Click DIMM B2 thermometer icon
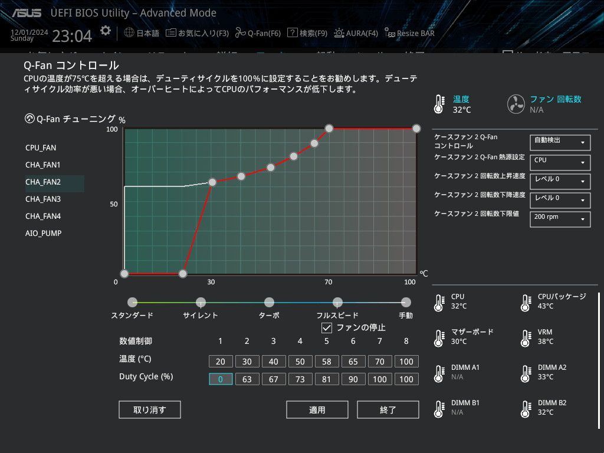 click(526, 409)
